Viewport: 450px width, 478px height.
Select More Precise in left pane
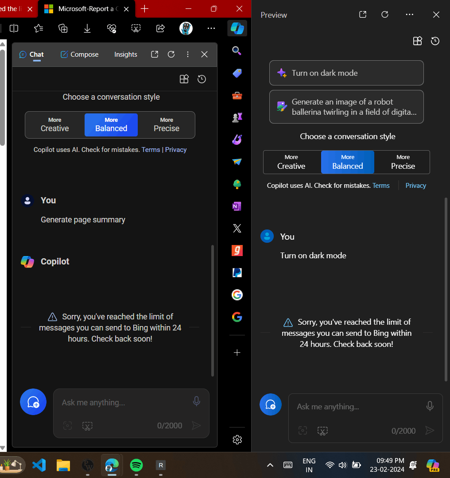[x=167, y=125]
